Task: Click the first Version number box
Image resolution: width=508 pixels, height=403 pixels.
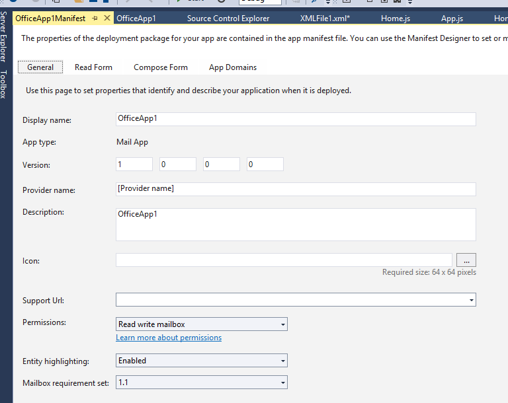Action: [x=134, y=165]
